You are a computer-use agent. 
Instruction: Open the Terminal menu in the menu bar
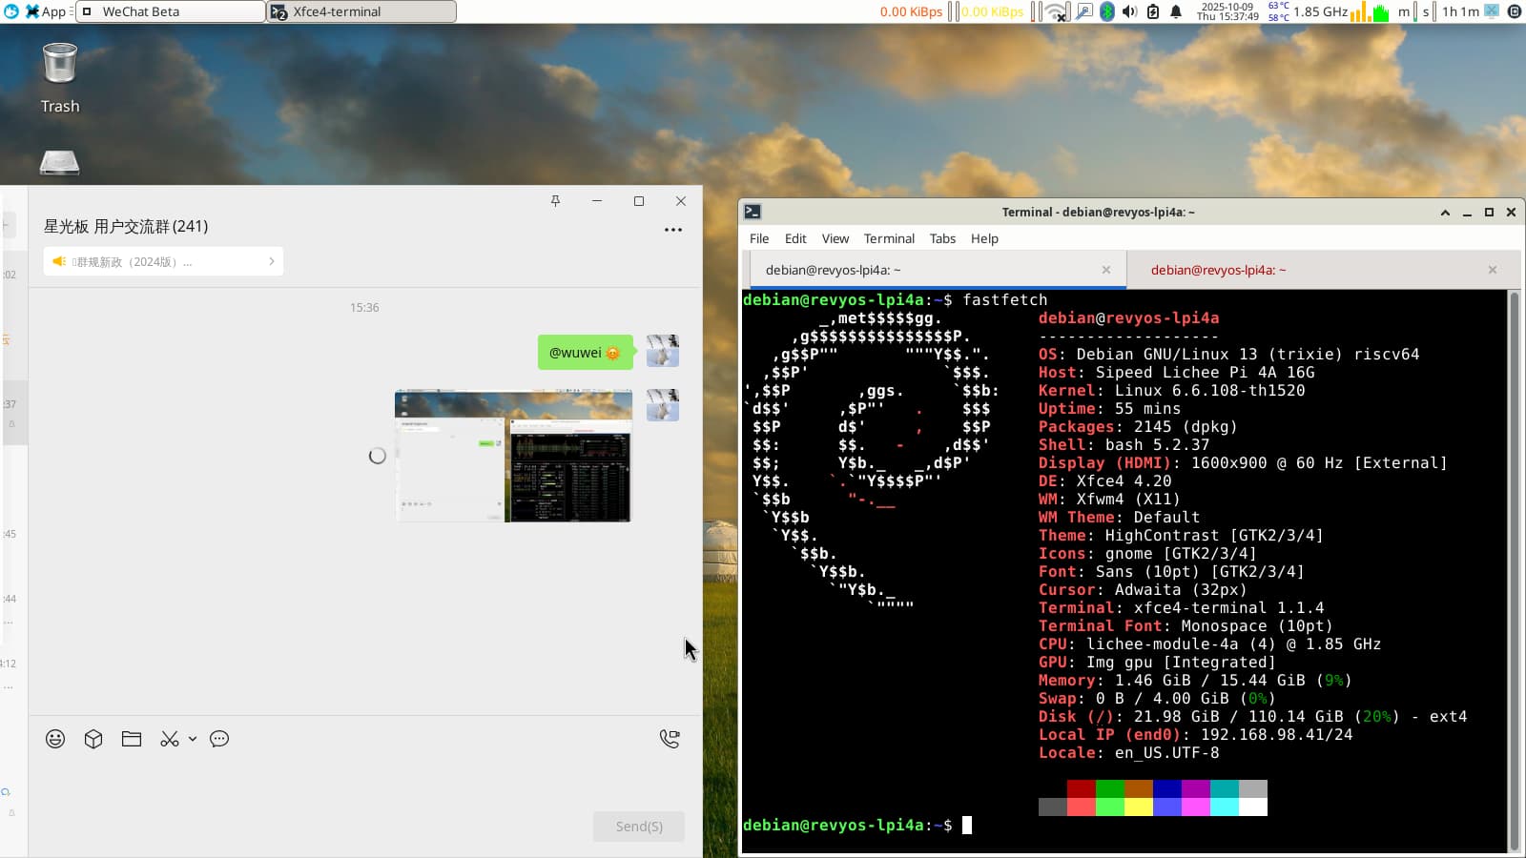[889, 238]
